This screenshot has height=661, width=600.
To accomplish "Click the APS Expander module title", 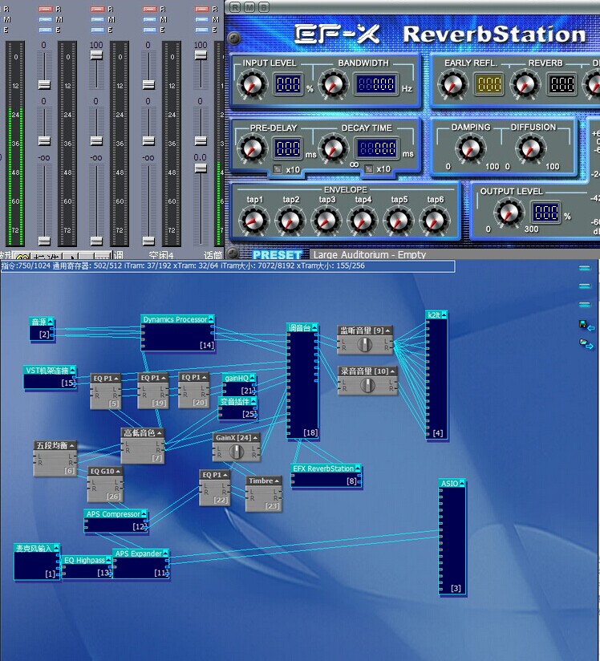I will point(138,554).
